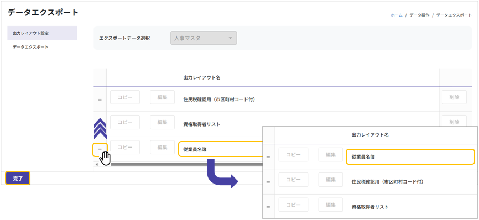Click コピー for 住民税確認用 in inset table

(293, 180)
